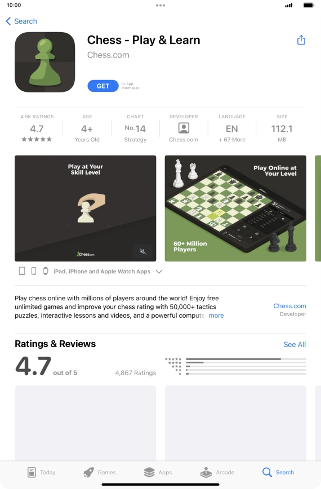Click the developer profile icon
The image size is (321, 489).
coord(184,128)
